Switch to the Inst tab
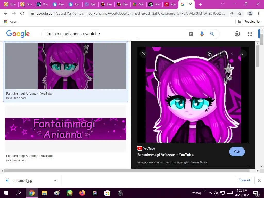This screenshot has height=198, width=264. coord(75,4)
